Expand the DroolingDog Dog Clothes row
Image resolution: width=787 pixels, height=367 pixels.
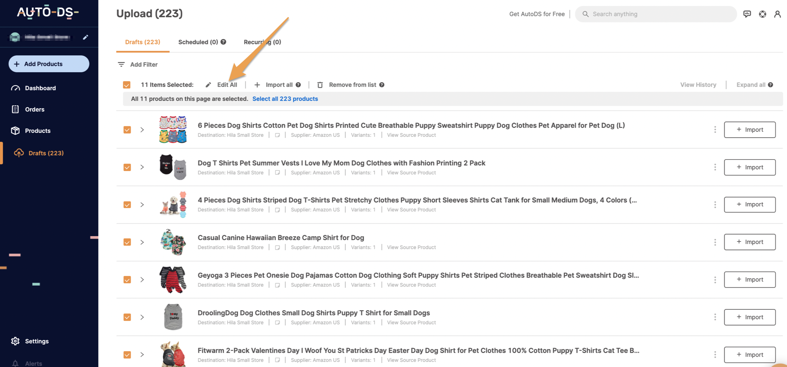tap(142, 317)
